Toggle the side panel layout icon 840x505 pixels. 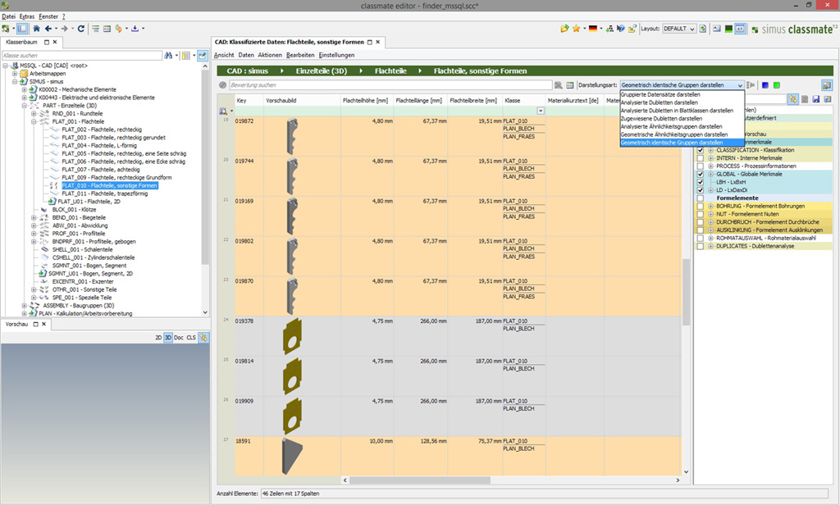[x=22, y=29]
